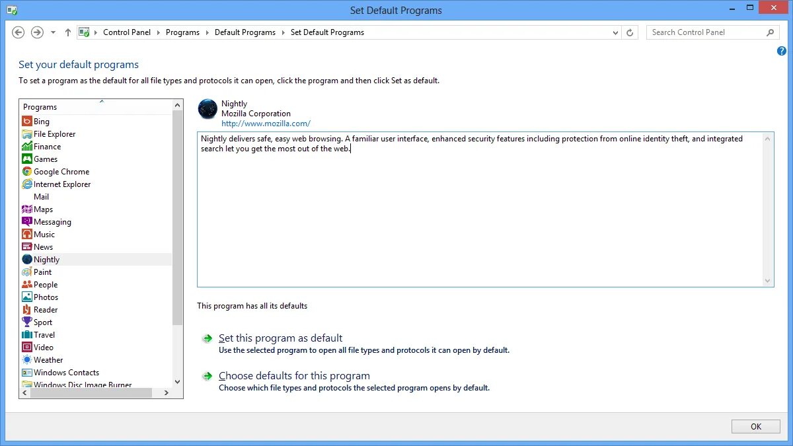Select Internet Explorer icon in list

(x=27, y=184)
